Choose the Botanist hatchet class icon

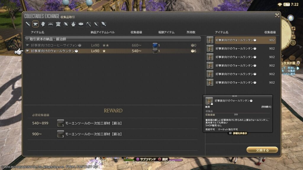[96, 24]
